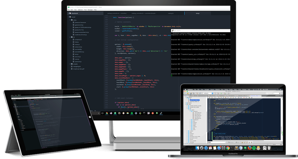Click the NetBeans editor horizontal scrollbar
Viewport: 298px width, 159px height.
[x=238, y=141]
